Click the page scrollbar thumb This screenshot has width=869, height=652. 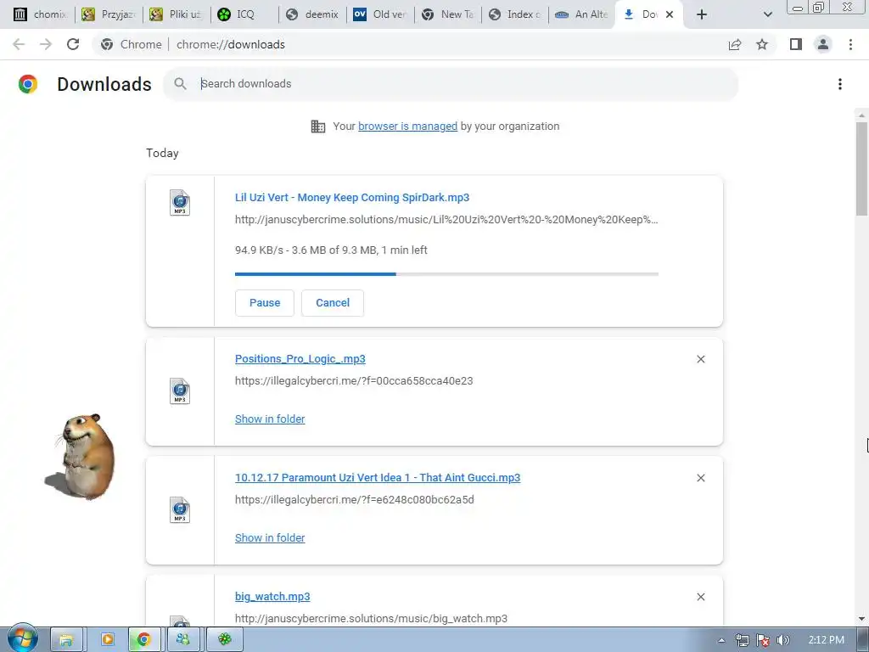pos(861,169)
